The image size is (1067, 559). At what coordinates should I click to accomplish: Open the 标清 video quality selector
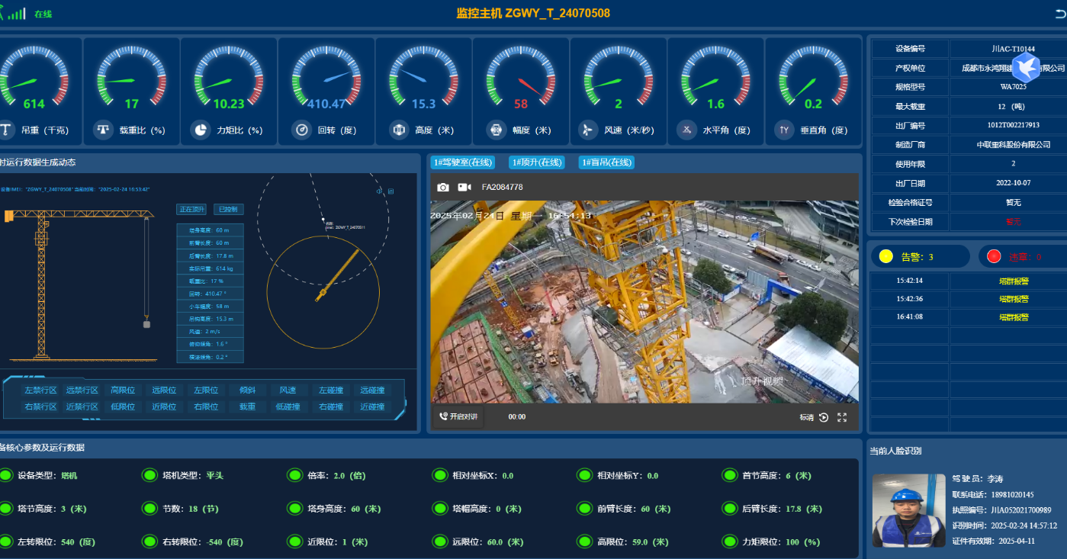tap(806, 417)
